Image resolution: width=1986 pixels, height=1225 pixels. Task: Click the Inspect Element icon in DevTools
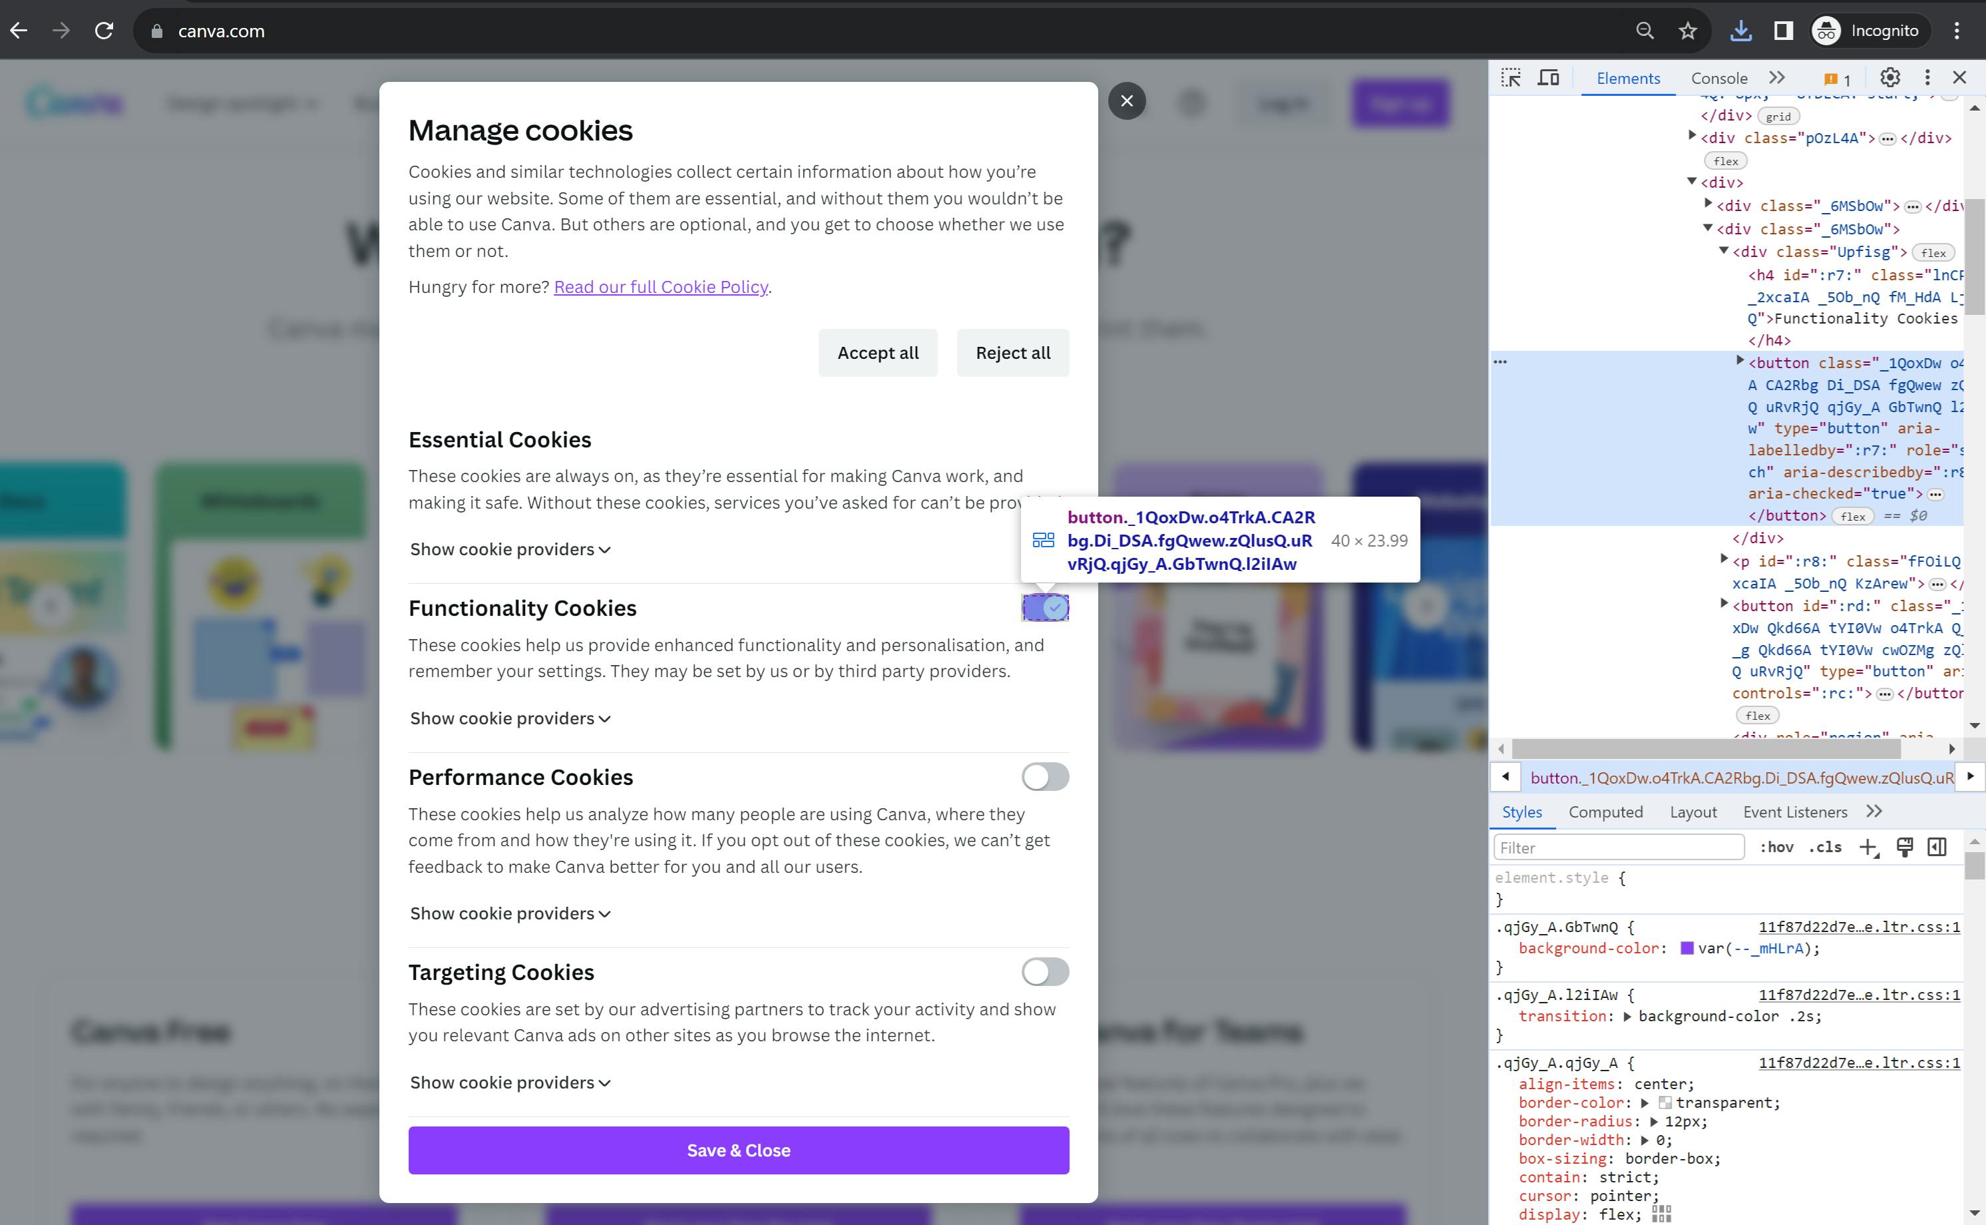[x=1511, y=77]
